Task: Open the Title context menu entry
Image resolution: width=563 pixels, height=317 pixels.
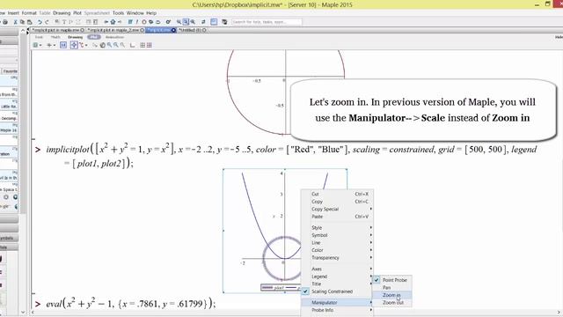Action: click(337, 284)
